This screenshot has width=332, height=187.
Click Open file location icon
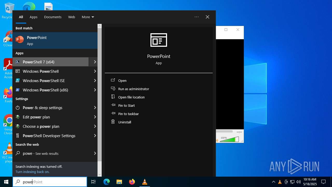click(x=113, y=97)
